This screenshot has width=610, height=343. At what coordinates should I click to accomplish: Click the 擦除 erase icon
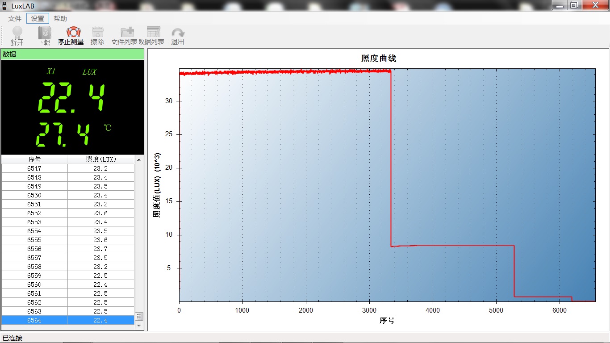97,32
